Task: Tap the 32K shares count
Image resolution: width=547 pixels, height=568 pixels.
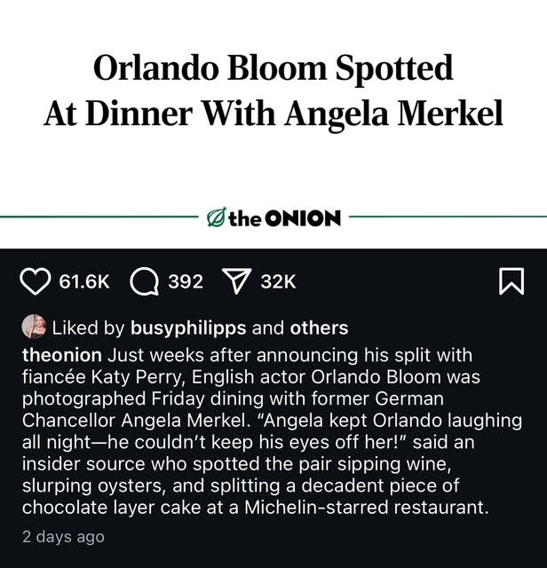Action: pyautogui.click(x=278, y=281)
